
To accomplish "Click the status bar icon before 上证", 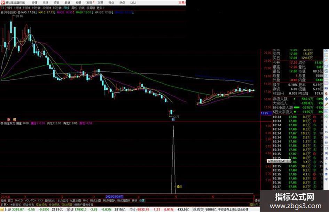I will [x=2, y=210].
